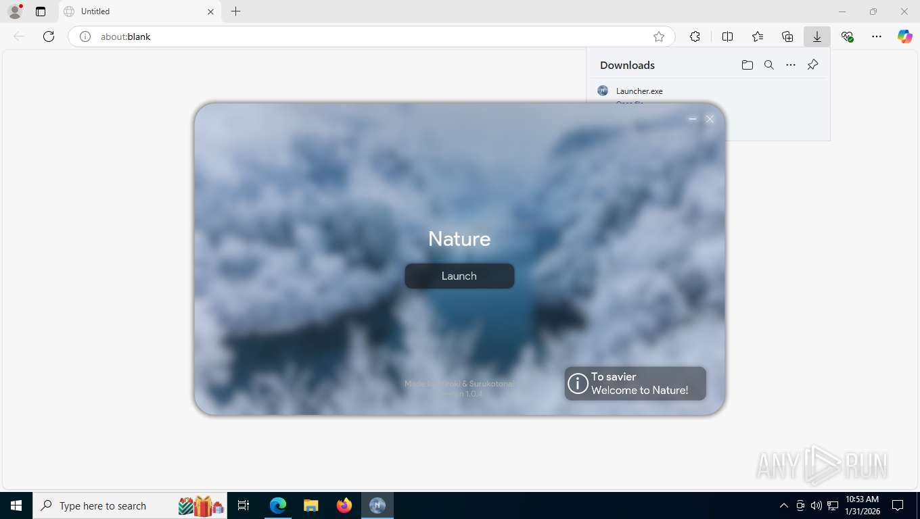
Task: Open Tab actions menu icon
Action: click(41, 11)
